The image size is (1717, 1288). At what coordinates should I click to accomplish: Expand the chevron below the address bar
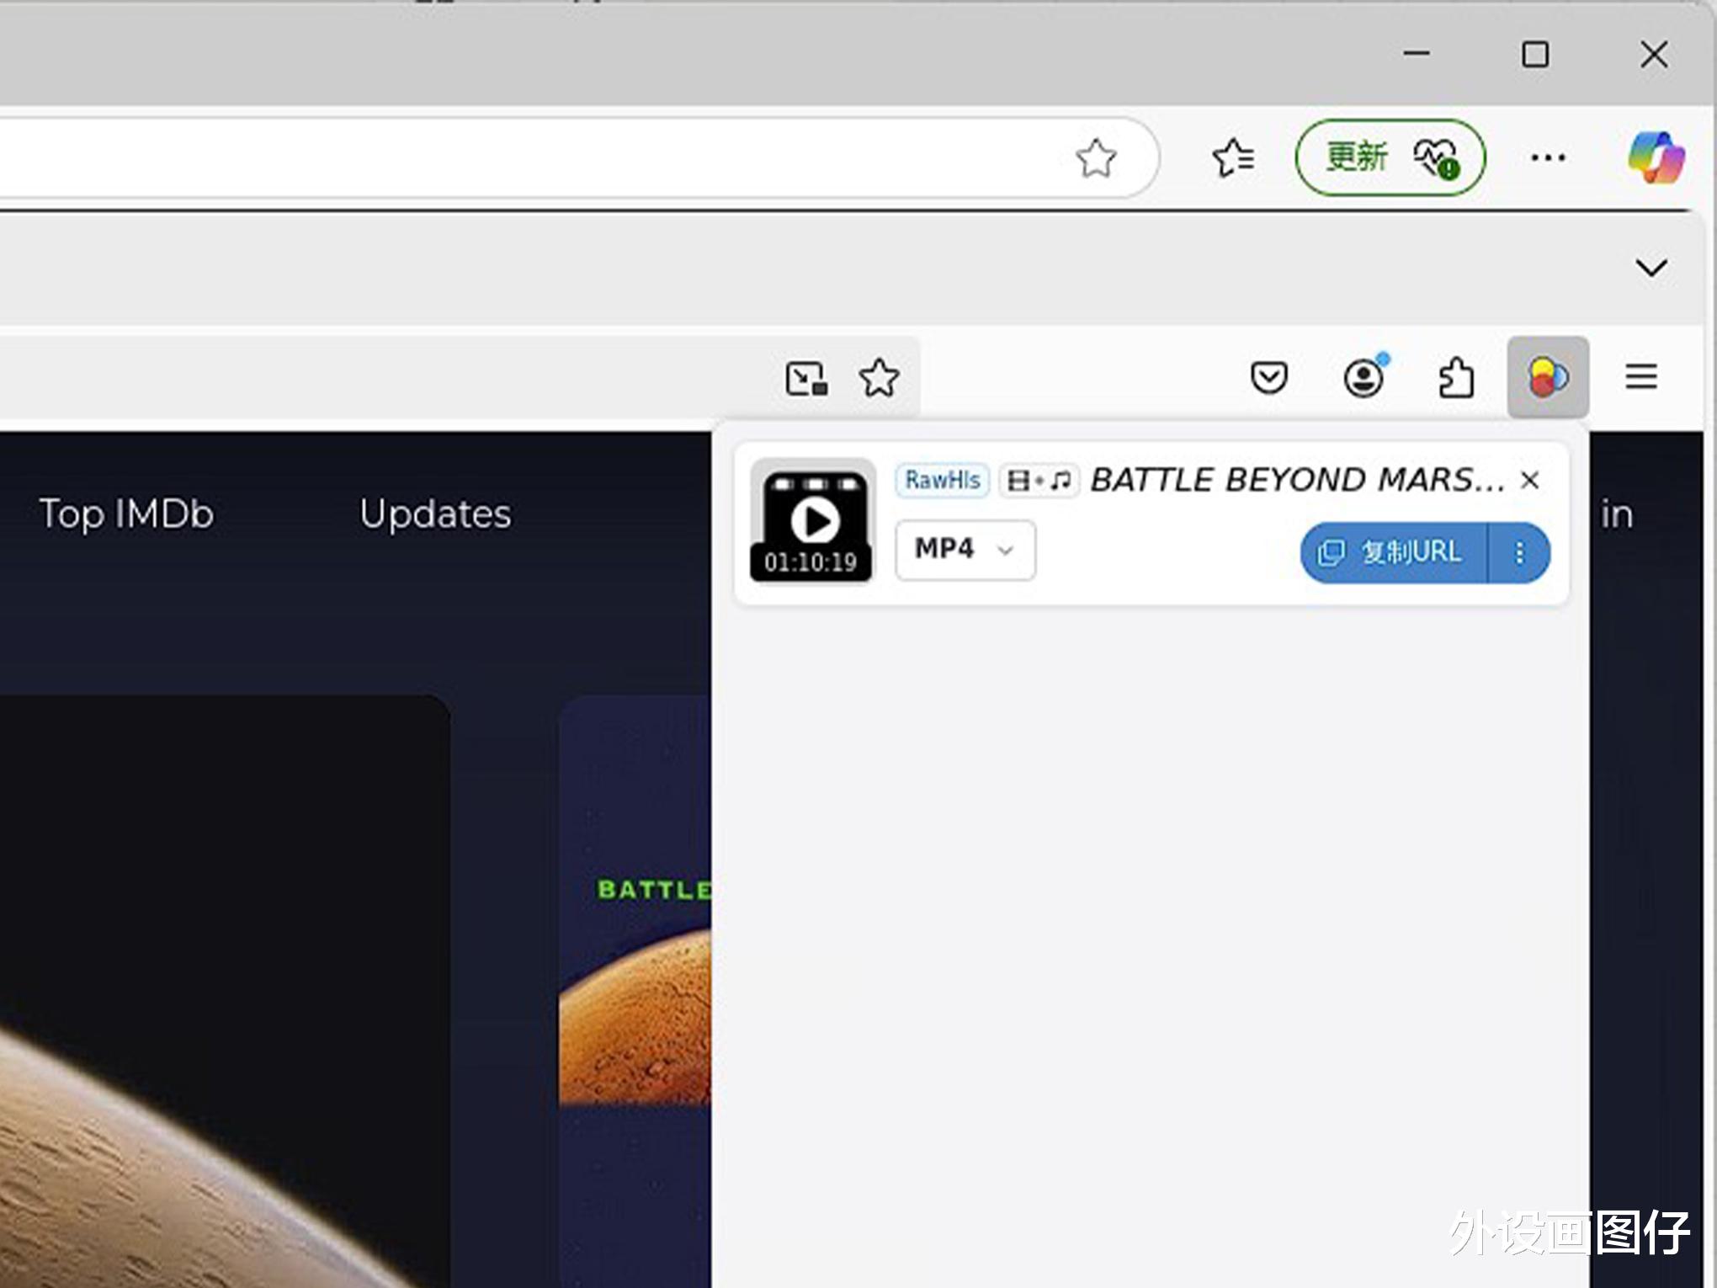point(1651,269)
